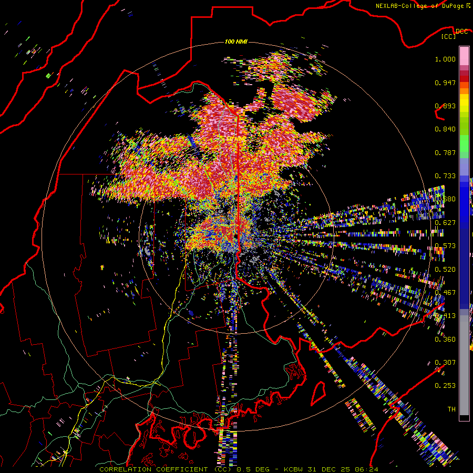Pick the gray swatch low in the color bar

pos(464,368)
